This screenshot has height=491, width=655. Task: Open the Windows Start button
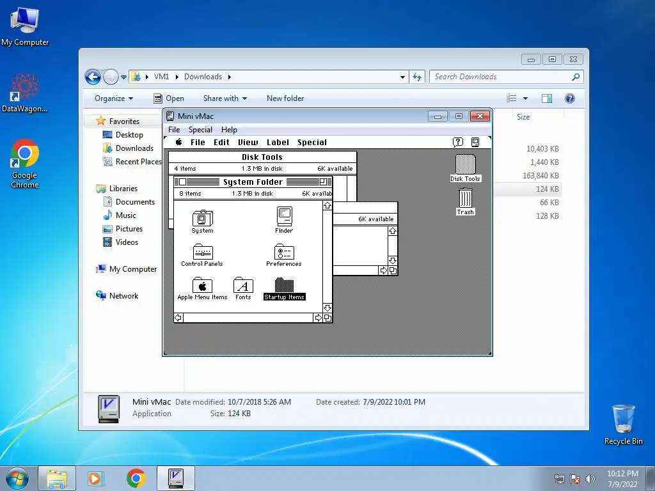(x=17, y=478)
